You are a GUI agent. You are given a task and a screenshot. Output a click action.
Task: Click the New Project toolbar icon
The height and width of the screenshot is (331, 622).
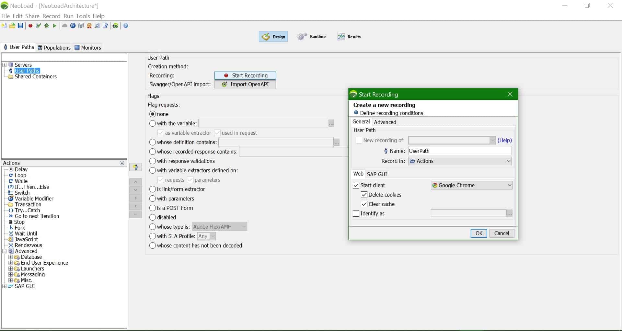pyautogui.click(x=4, y=26)
